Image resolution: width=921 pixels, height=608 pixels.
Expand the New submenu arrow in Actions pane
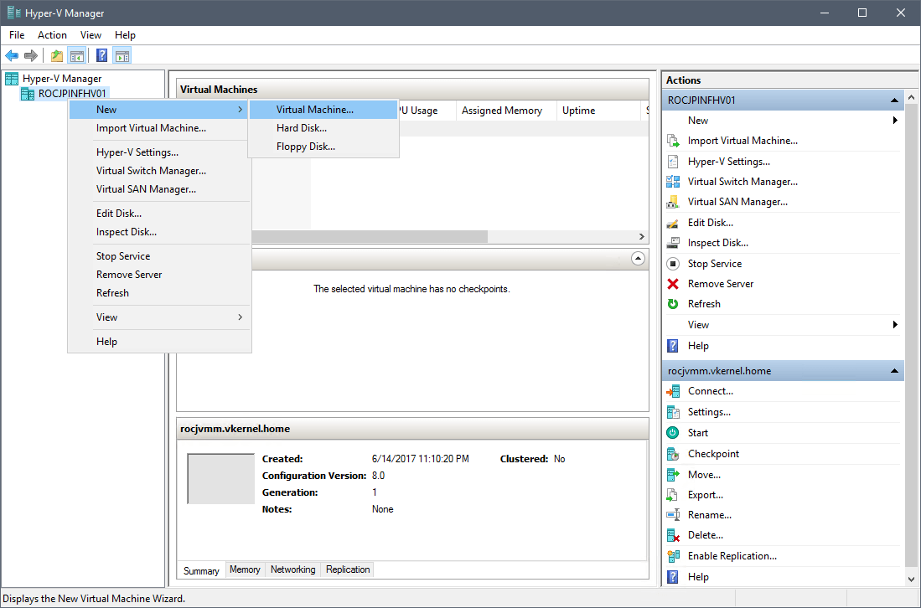[x=895, y=121]
